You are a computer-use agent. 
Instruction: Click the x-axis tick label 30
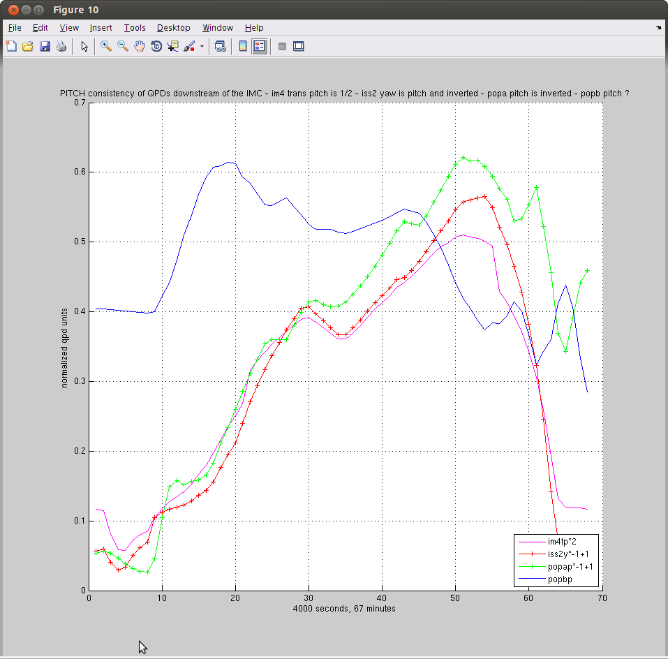tap(309, 598)
